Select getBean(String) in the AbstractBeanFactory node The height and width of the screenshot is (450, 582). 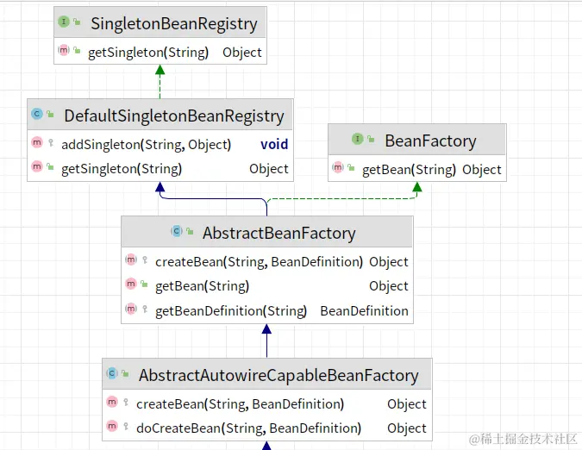(x=203, y=286)
